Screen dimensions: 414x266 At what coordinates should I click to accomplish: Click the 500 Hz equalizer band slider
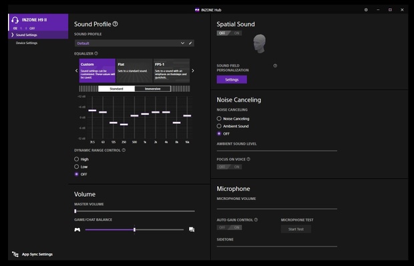coord(134,116)
